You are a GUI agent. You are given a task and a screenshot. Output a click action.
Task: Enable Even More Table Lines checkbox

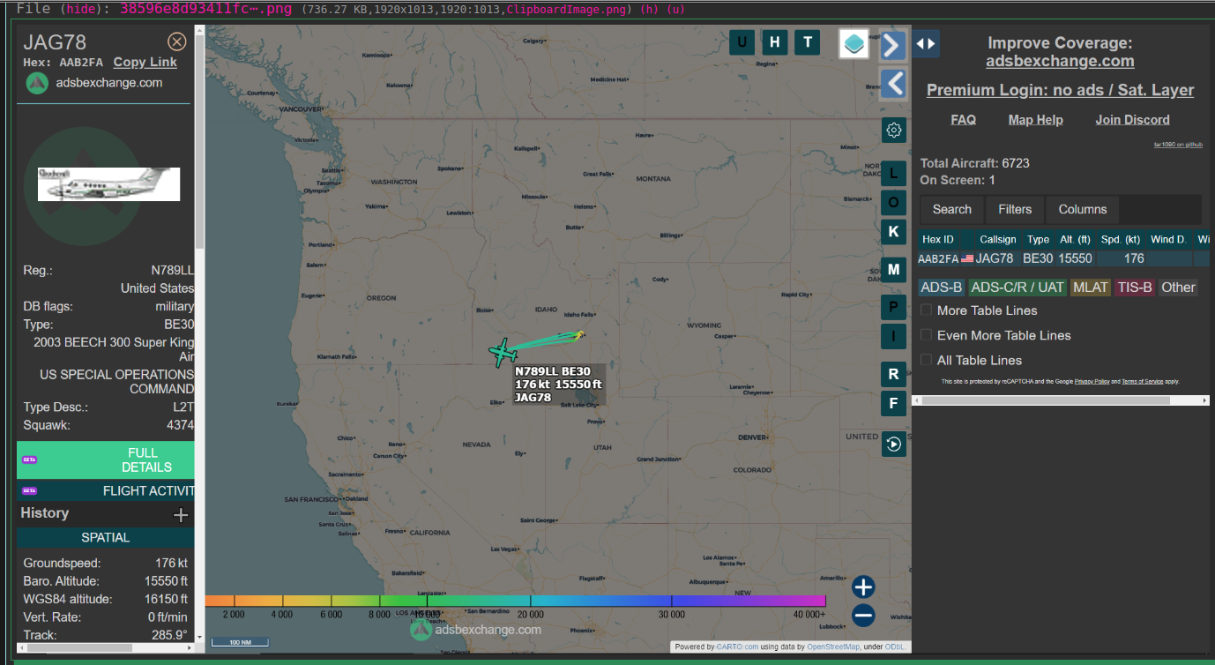927,335
